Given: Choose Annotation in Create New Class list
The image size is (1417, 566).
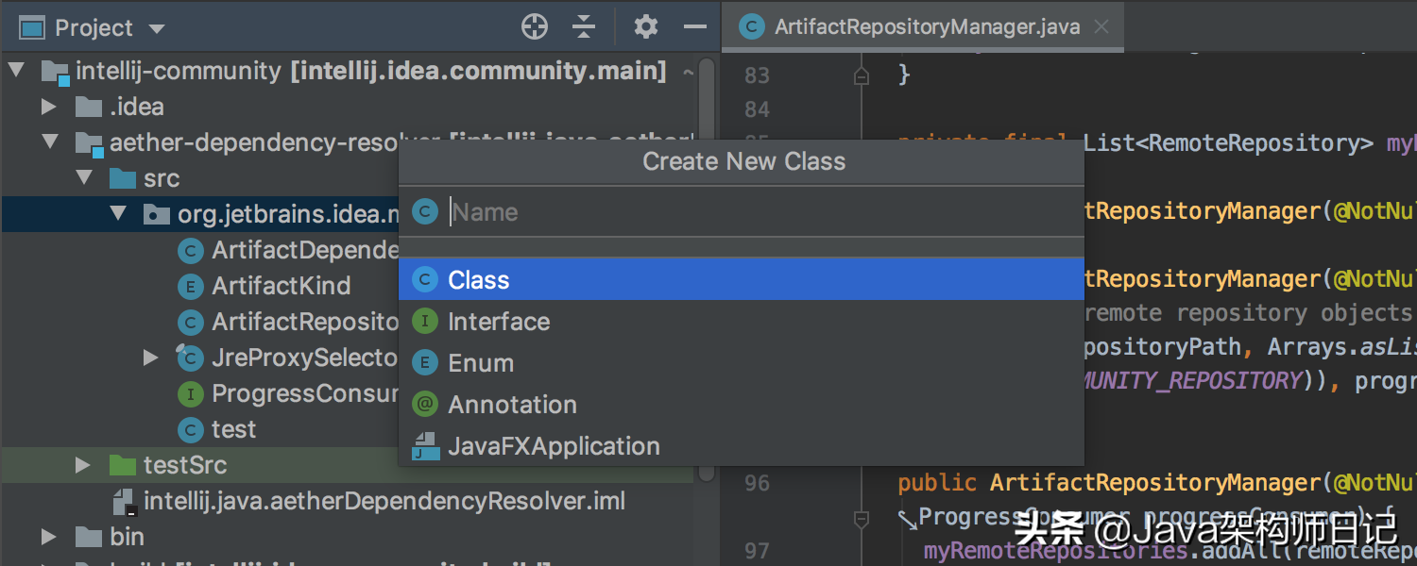Looking at the screenshot, I should (741, 405).
